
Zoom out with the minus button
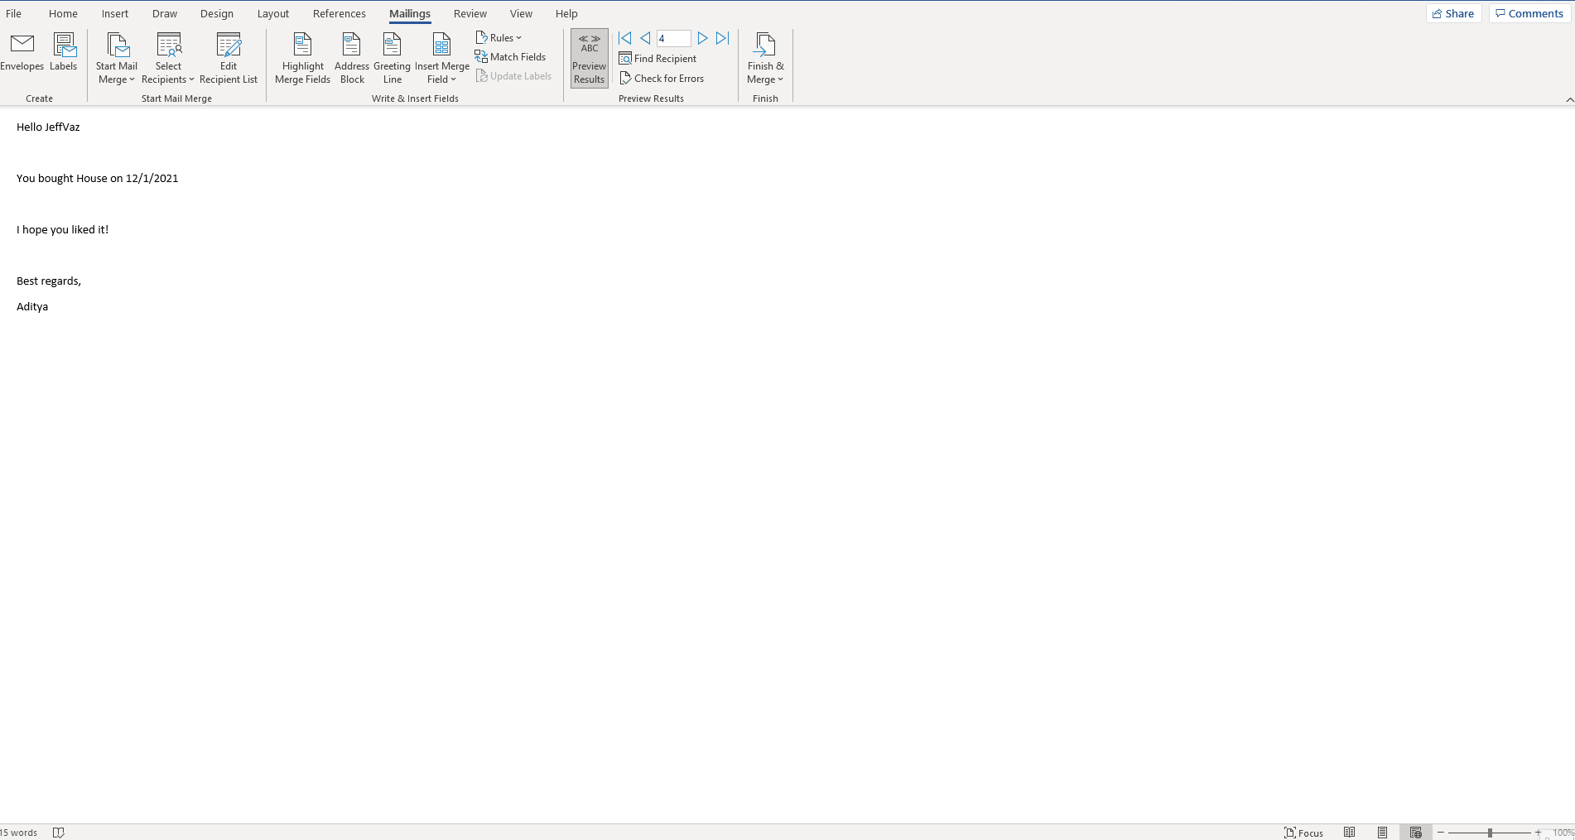click(1441, 833)
